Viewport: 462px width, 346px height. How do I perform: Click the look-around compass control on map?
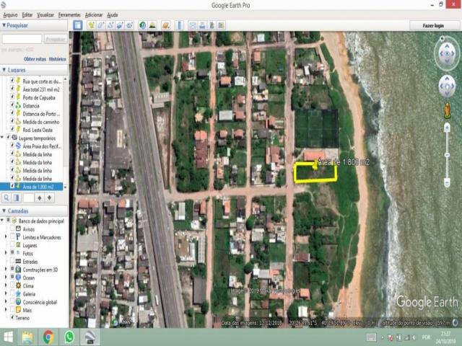[x=447, y=54]
